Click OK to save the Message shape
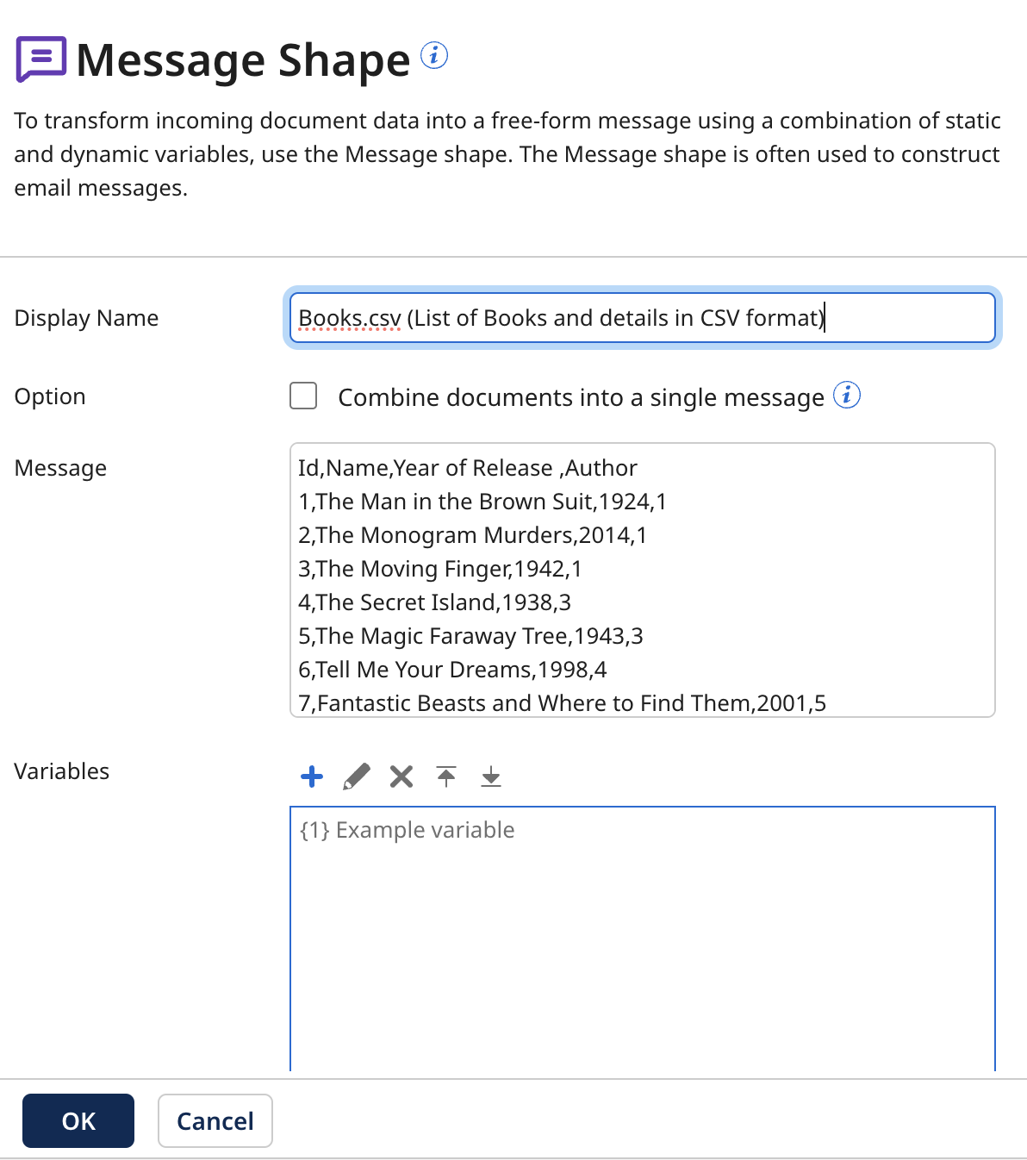Image resolution: width=1027 pixels, height=1160 pixels. click(x=78, y=1120)
